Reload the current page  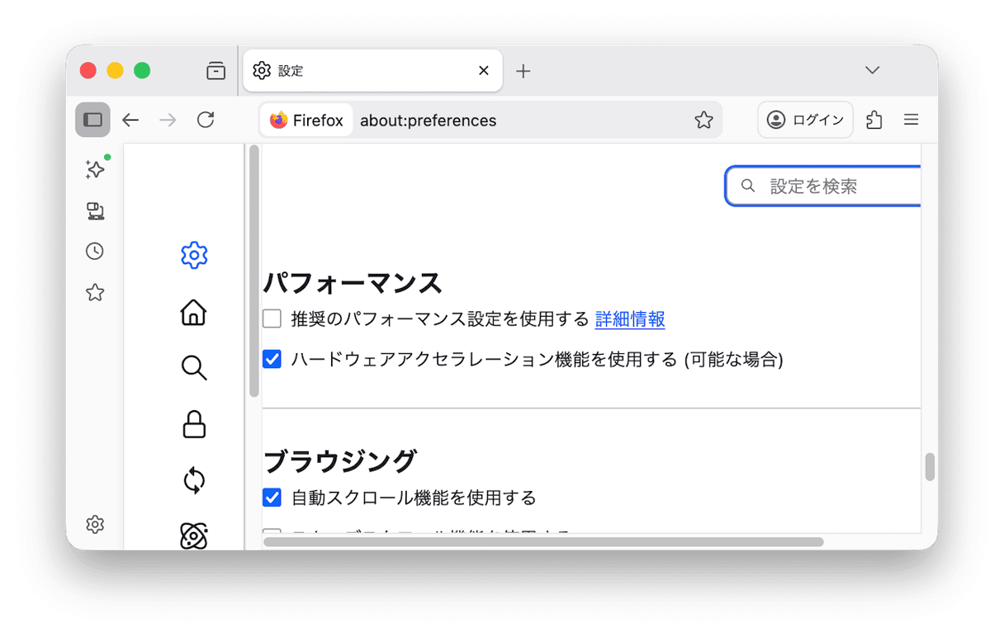(206, 119)
